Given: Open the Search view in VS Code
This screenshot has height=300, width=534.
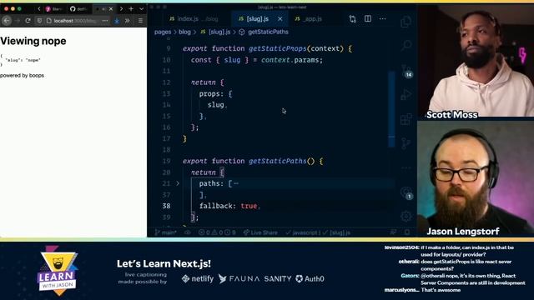Looking at the screenshot, I should [x=406, y=45].
